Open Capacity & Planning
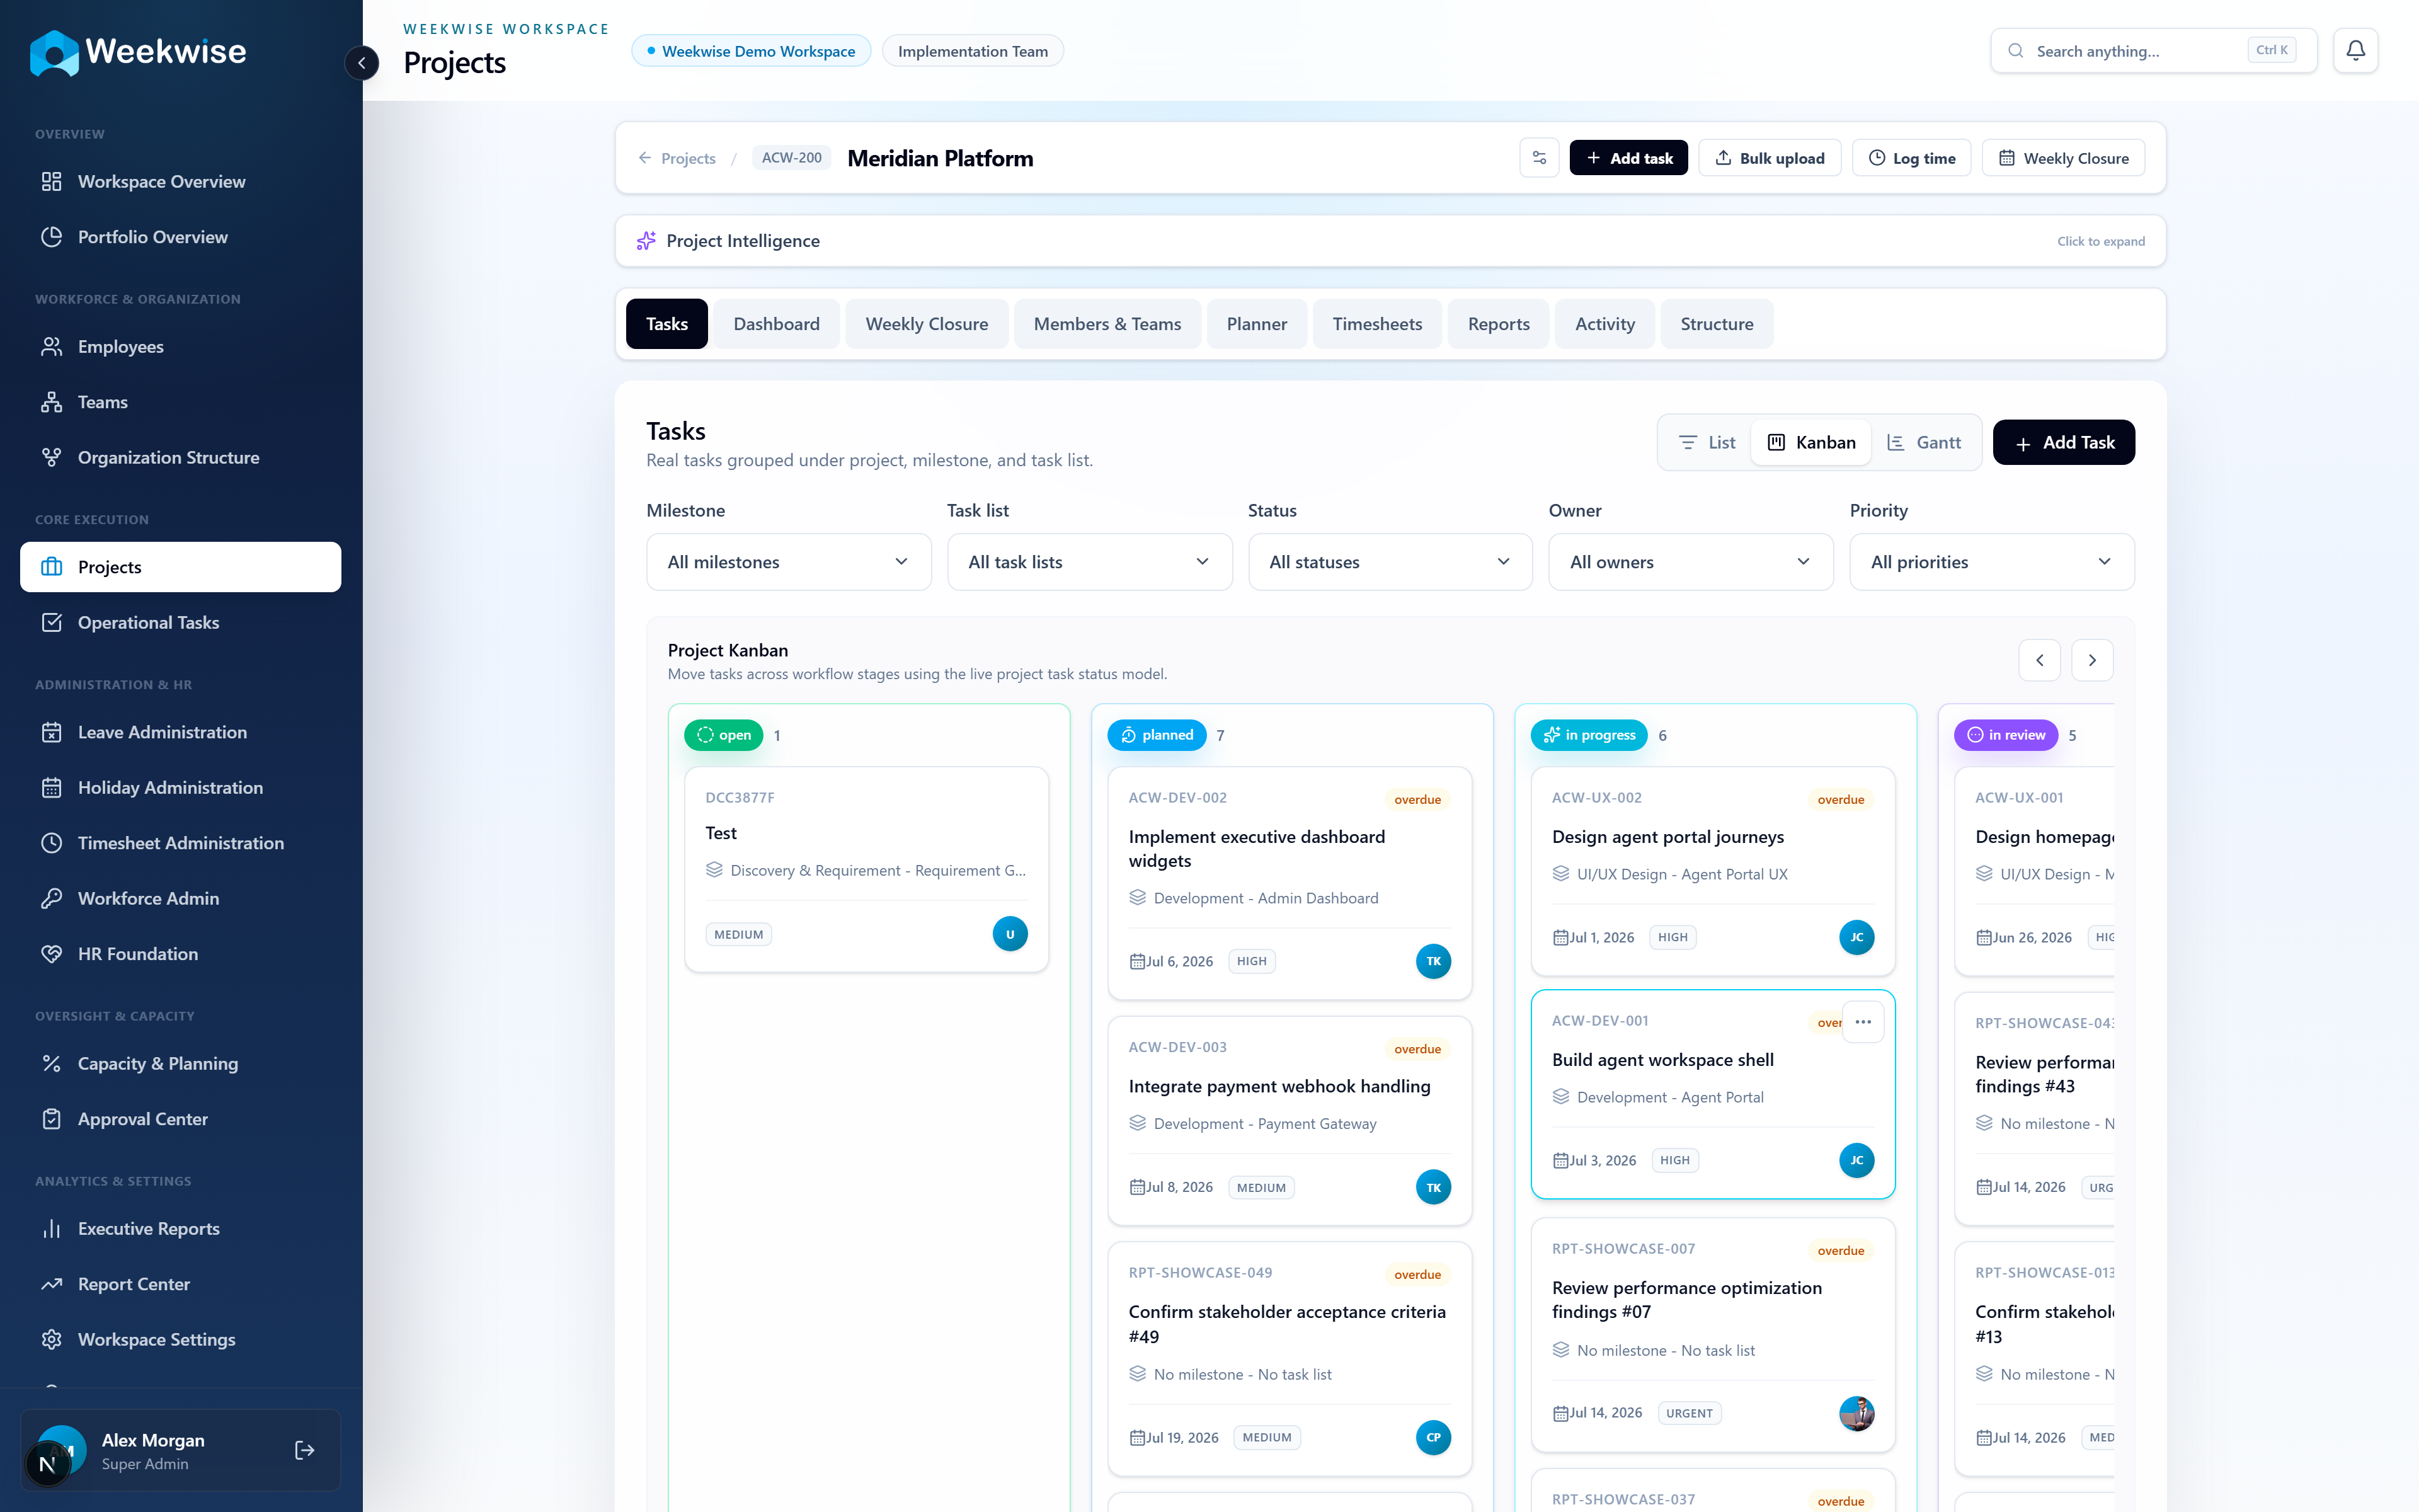 pyautogui.click(x=180, y=1063)
